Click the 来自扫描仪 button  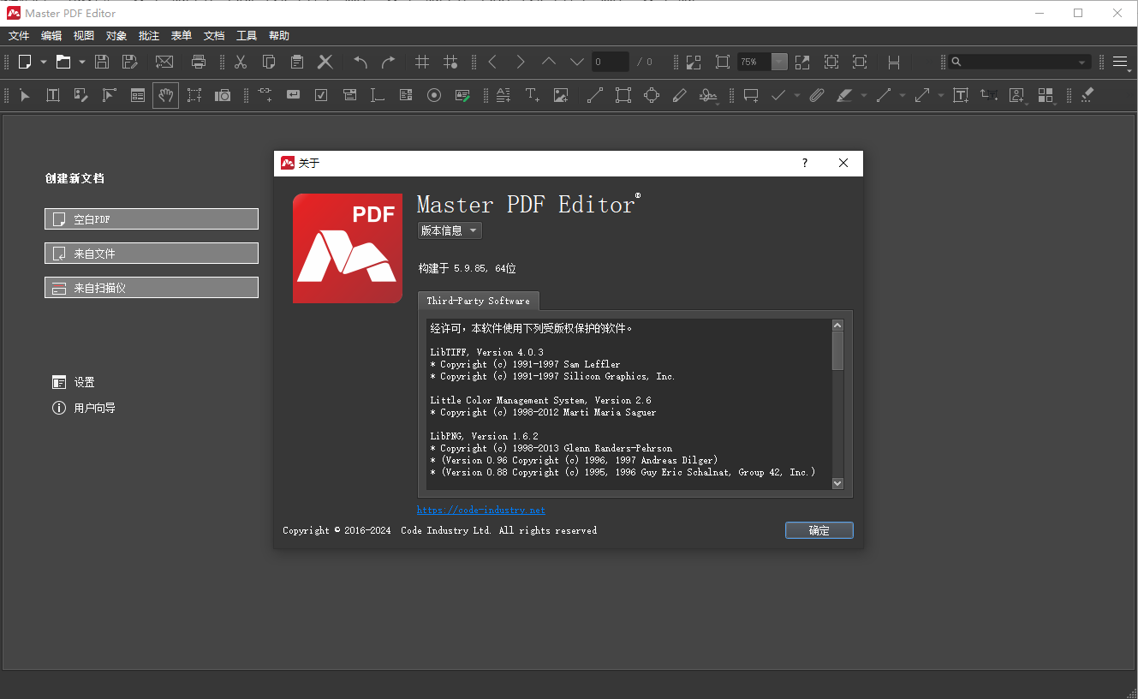coord(152,288)
